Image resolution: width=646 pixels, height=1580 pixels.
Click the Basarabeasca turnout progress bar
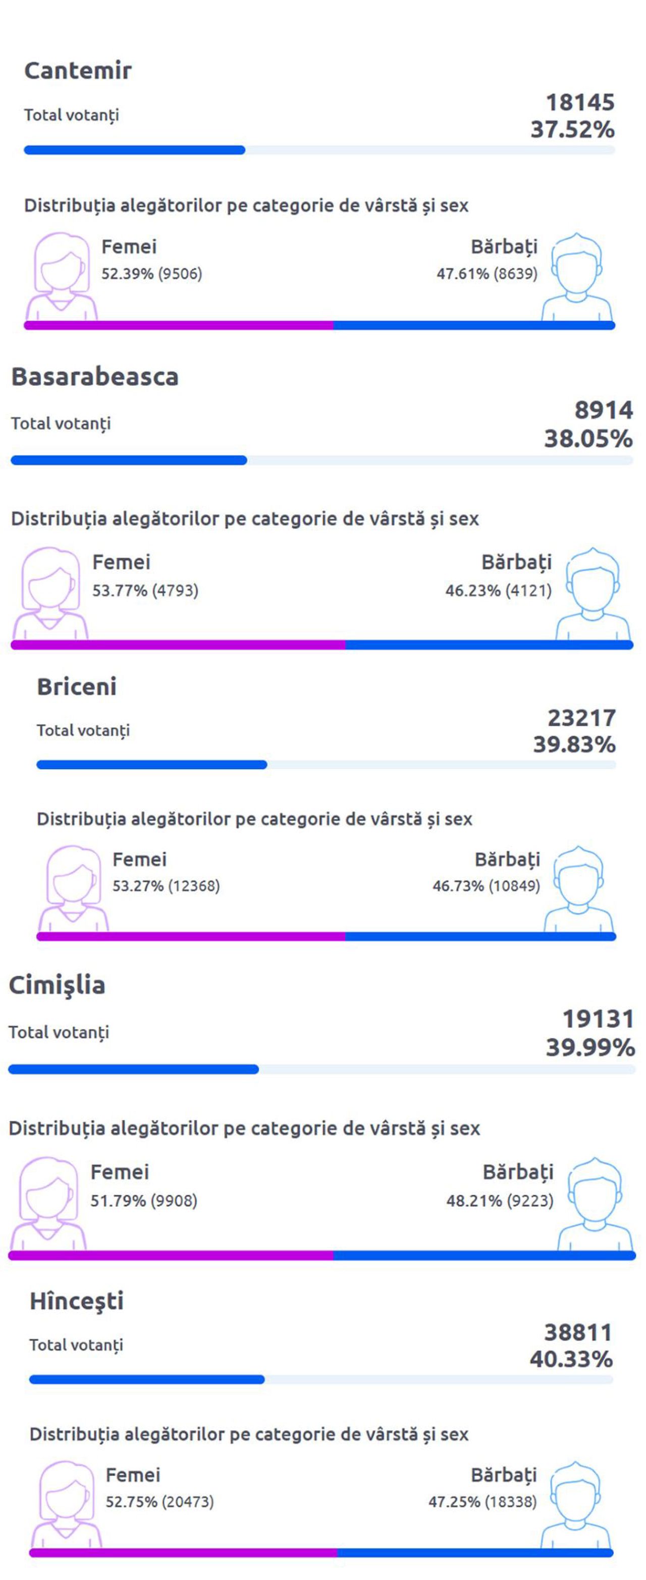click(321, 460)
